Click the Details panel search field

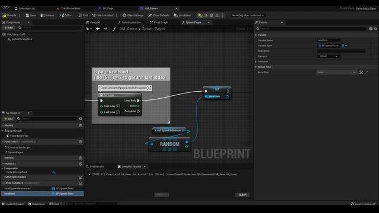click(311, 29)
